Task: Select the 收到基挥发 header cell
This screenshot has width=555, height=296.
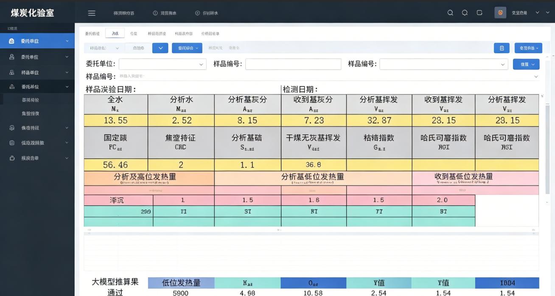Action: coord(443,104)
